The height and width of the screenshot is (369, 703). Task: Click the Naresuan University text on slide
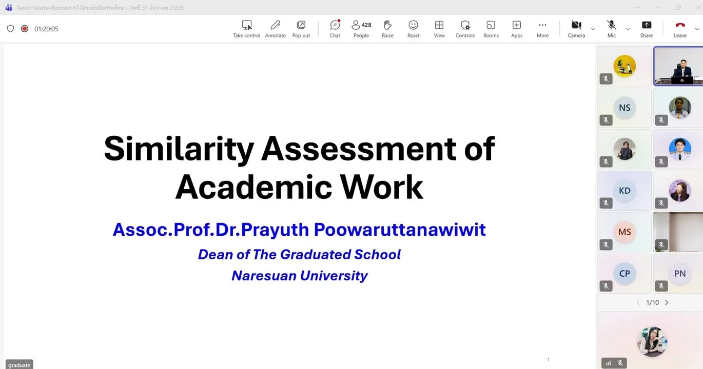[299, 276]
